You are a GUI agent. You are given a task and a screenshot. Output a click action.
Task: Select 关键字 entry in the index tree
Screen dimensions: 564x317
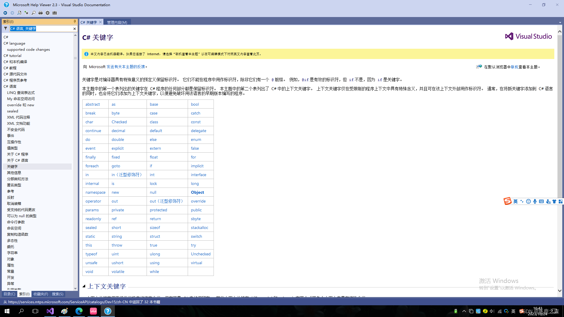[x=12, y=166]
